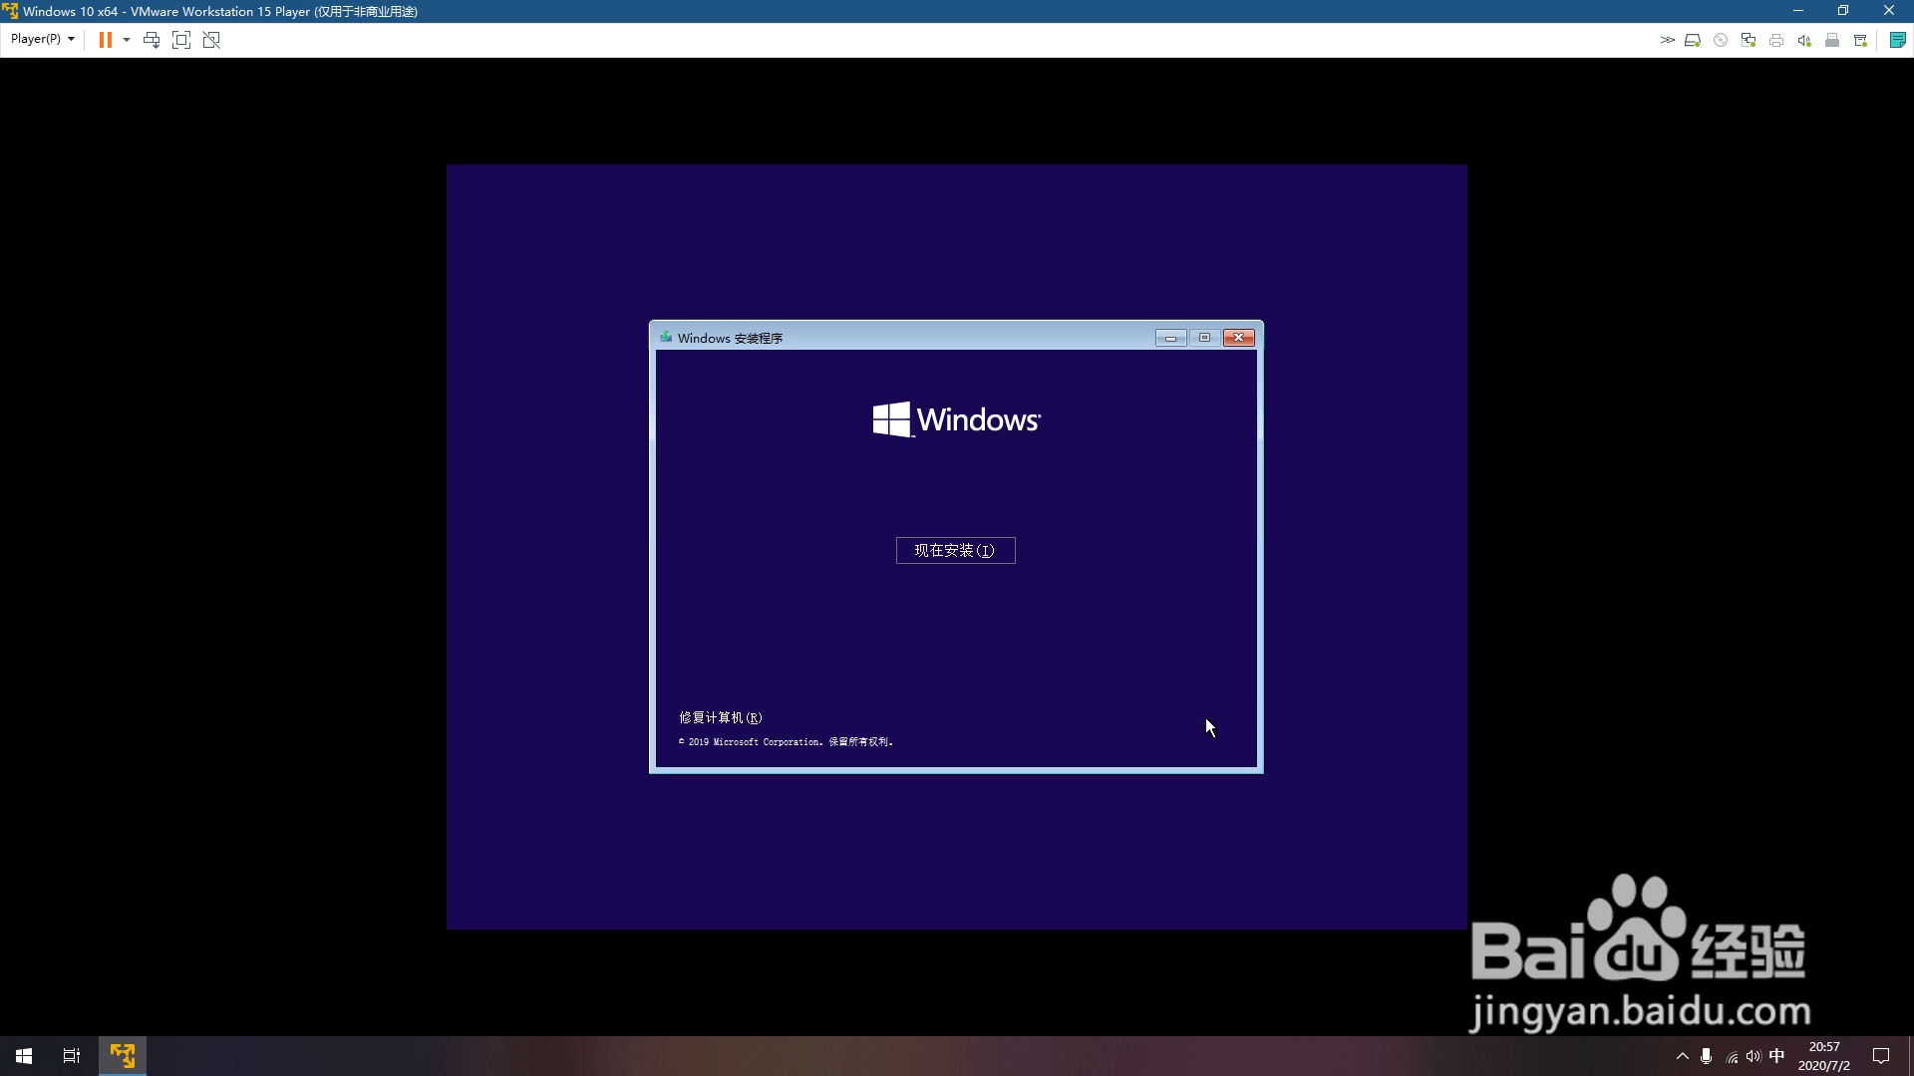Pause the virtual machine with orange button

105,40
